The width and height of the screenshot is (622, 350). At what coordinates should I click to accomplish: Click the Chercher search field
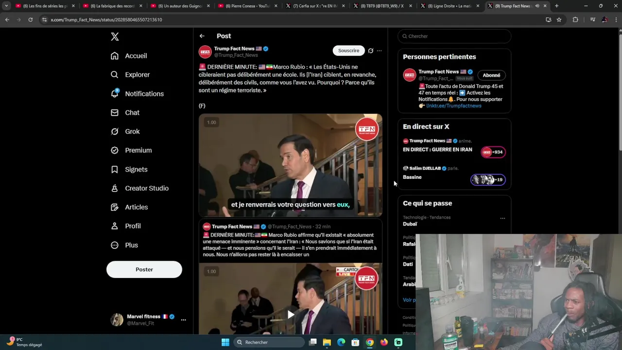[x=454, y=36]
